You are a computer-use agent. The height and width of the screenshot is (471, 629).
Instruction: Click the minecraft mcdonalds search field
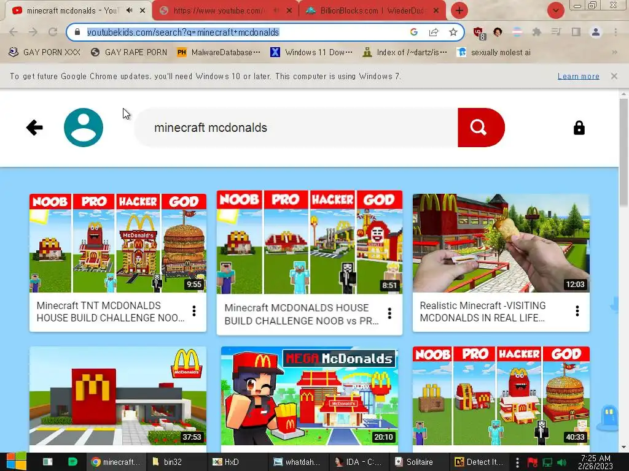point(296,128)
